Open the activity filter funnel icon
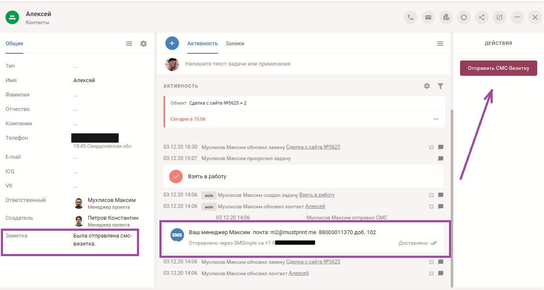The image size is (544, 290). pyautogui.click(x=441, y=86)
